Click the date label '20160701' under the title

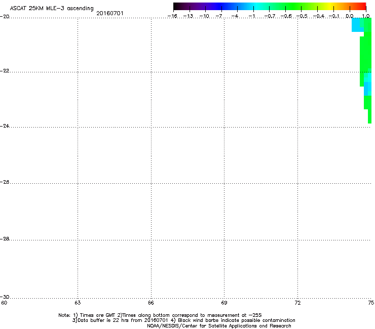[x=110, y=13]
